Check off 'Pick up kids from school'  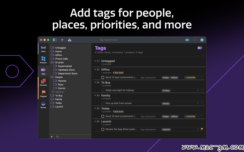tap(103, 103)
